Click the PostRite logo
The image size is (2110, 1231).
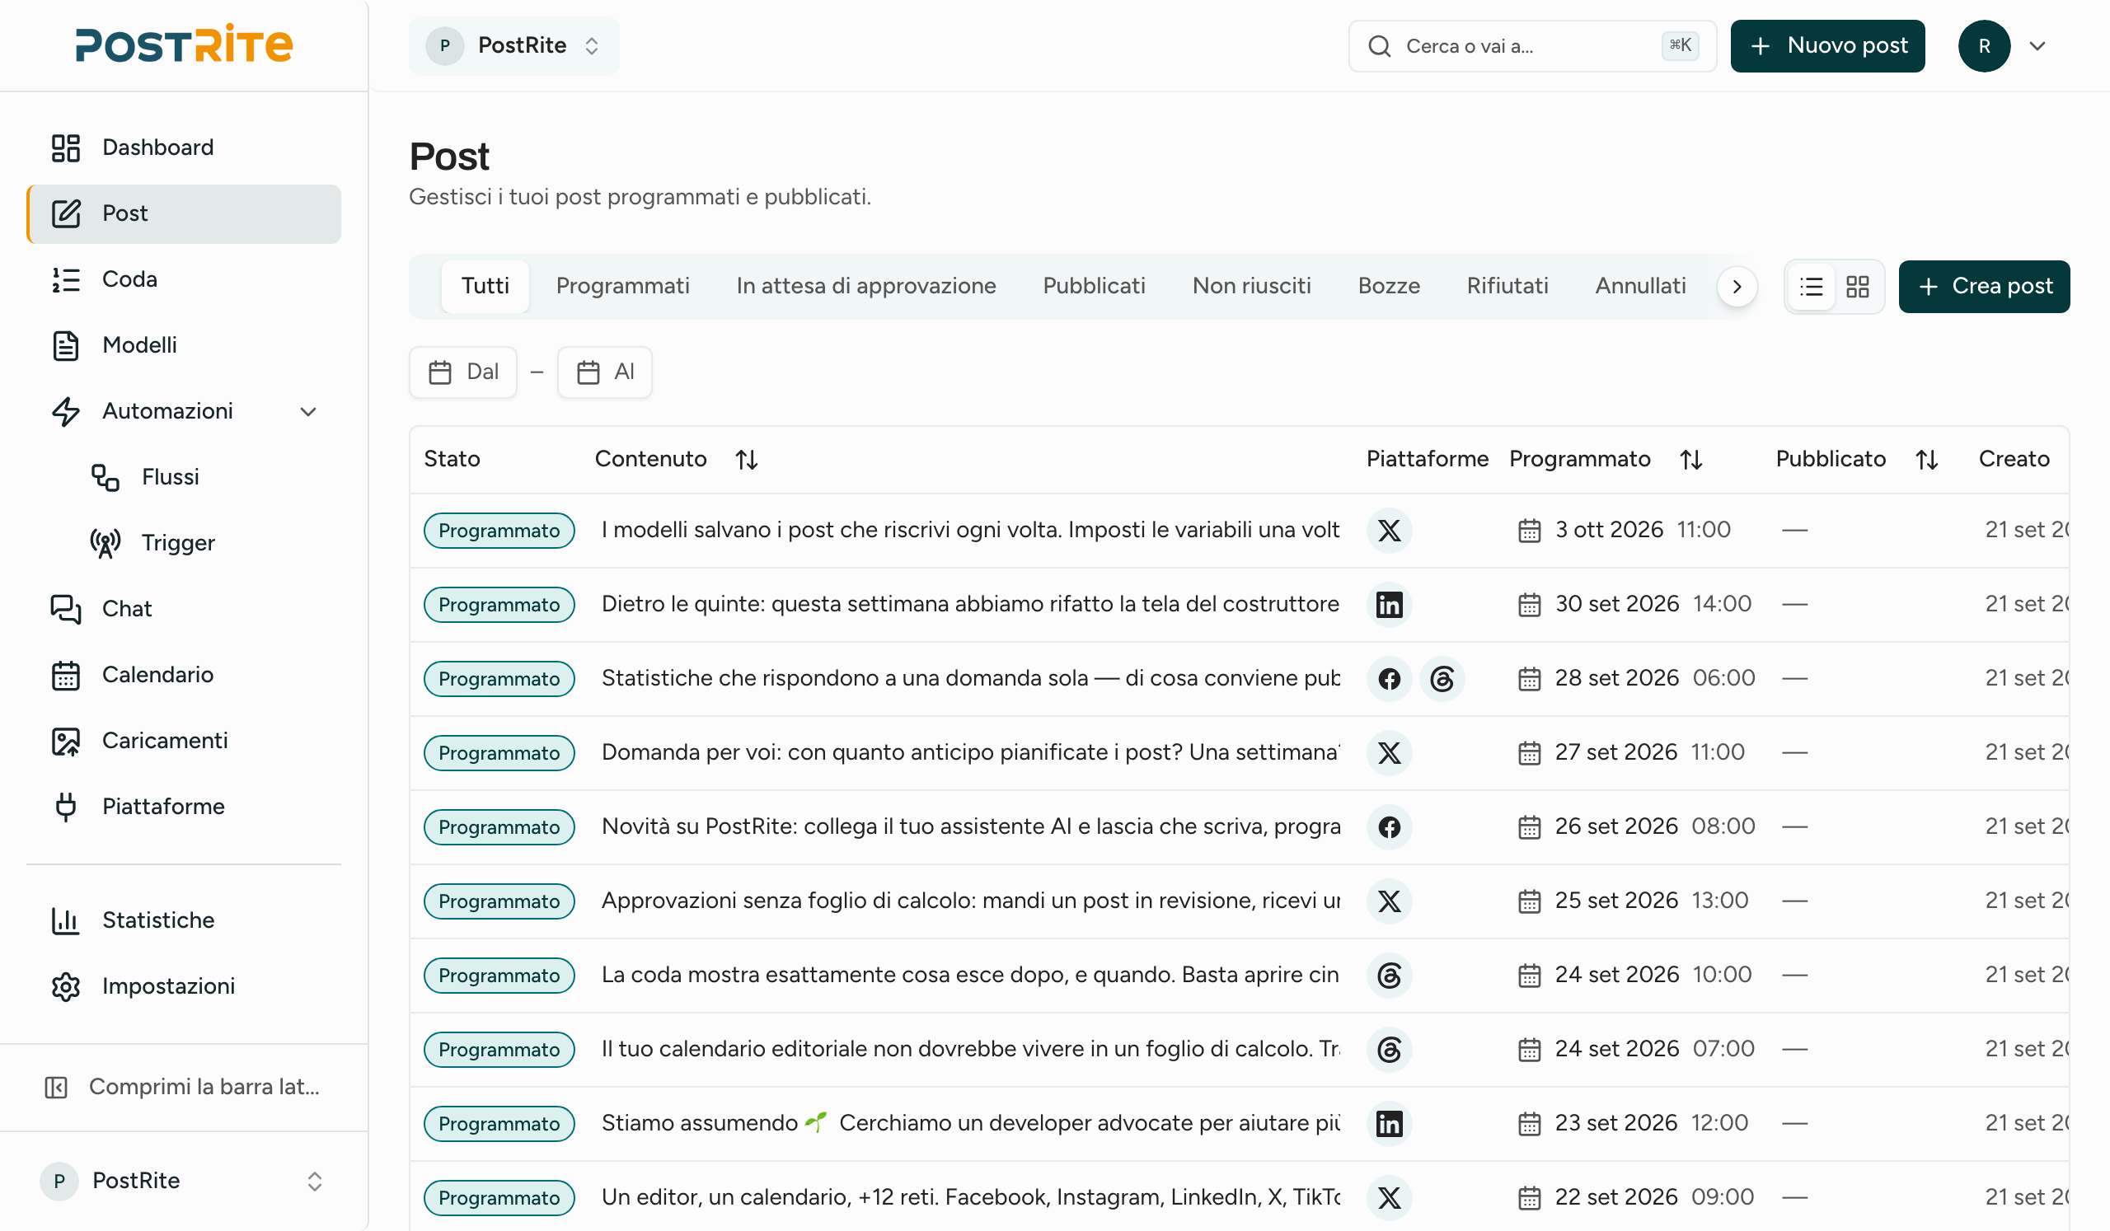184,45
